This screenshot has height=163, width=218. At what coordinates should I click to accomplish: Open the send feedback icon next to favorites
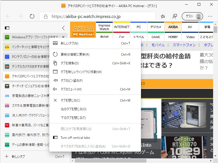point(174,16)
